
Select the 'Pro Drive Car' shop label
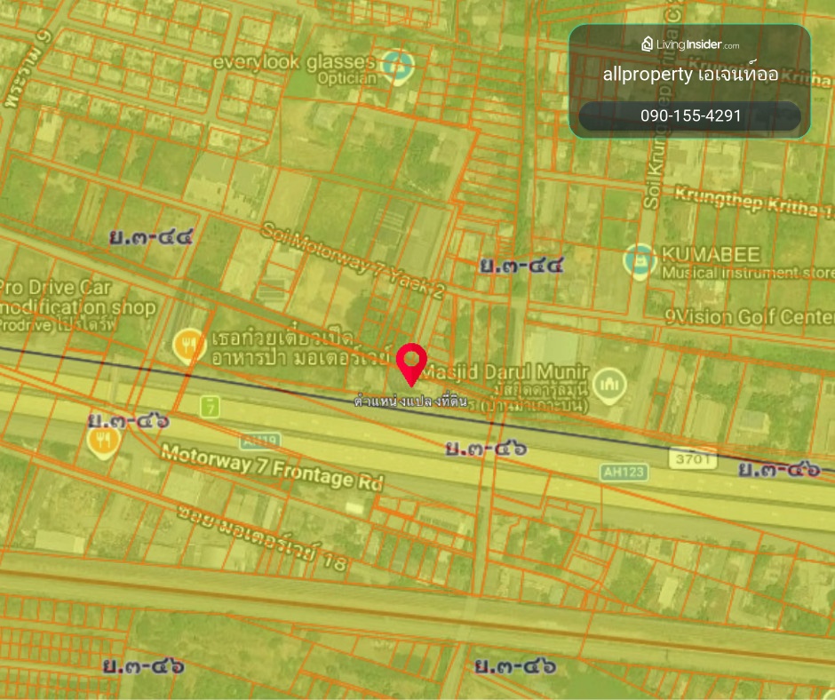pyautogui.click(x=55, y=288)
